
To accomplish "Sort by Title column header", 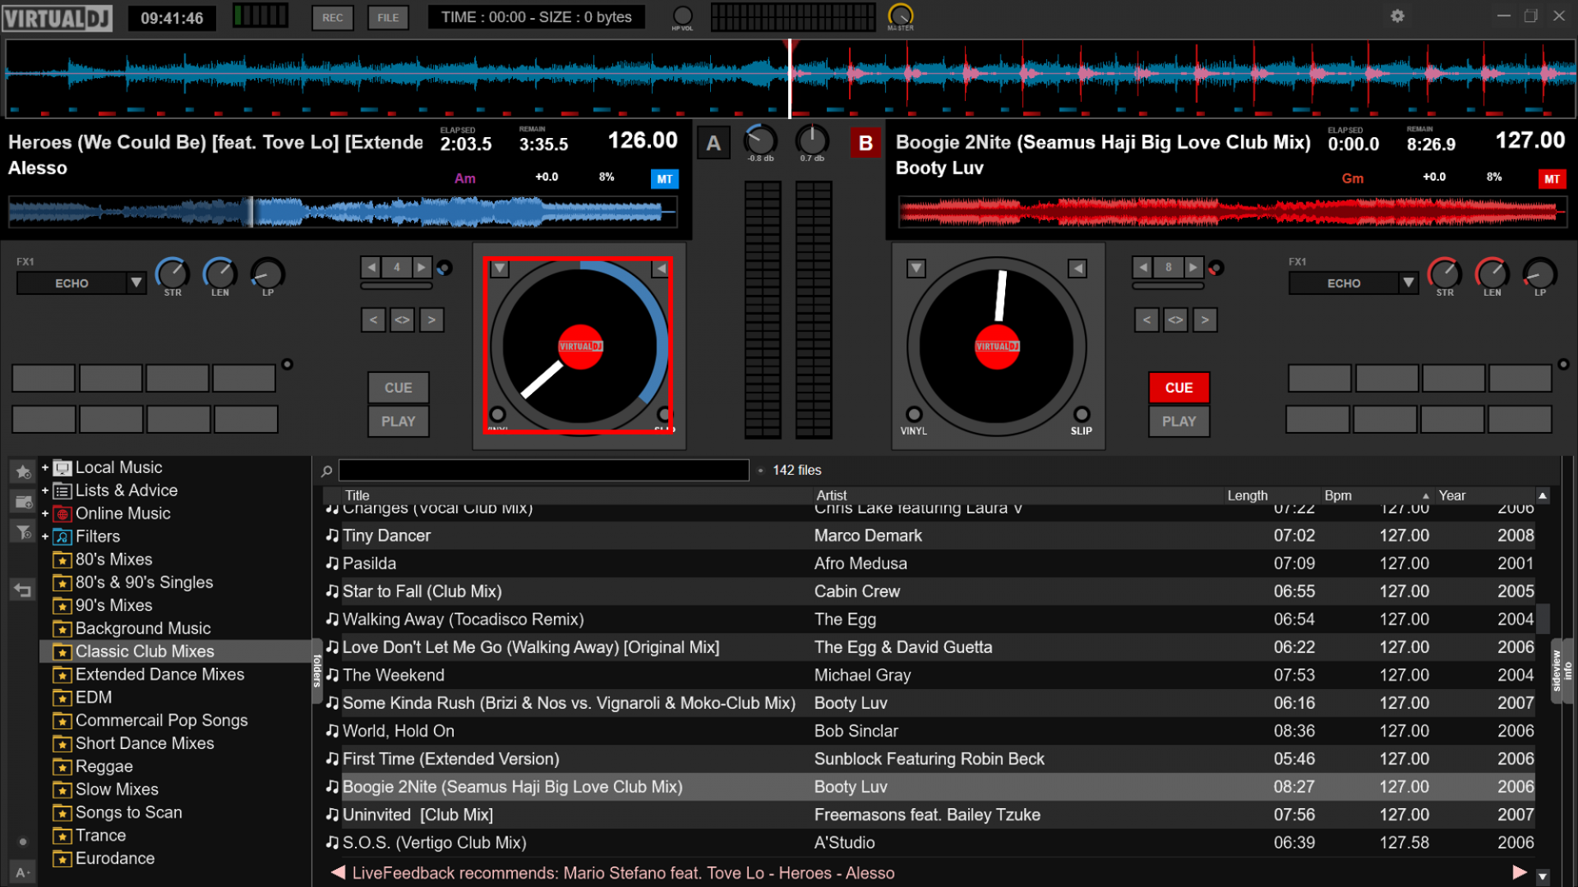I will 357,495.
